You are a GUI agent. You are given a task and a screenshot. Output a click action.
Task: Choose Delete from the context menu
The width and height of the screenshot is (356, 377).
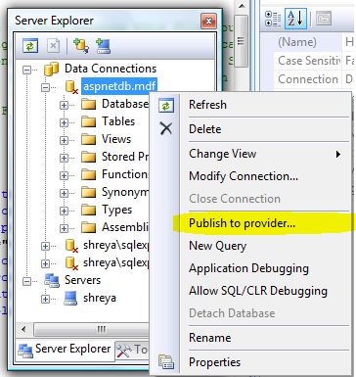tap(251, 129)
